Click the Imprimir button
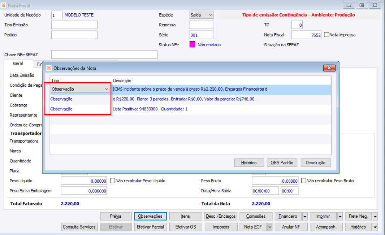Screen dimensions: 385x235 (x=323, y=216)
